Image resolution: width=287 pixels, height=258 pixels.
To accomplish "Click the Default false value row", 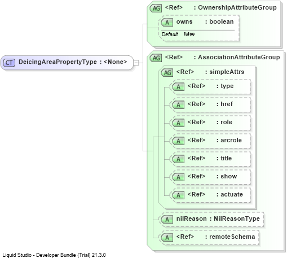I will coord(178,34).
